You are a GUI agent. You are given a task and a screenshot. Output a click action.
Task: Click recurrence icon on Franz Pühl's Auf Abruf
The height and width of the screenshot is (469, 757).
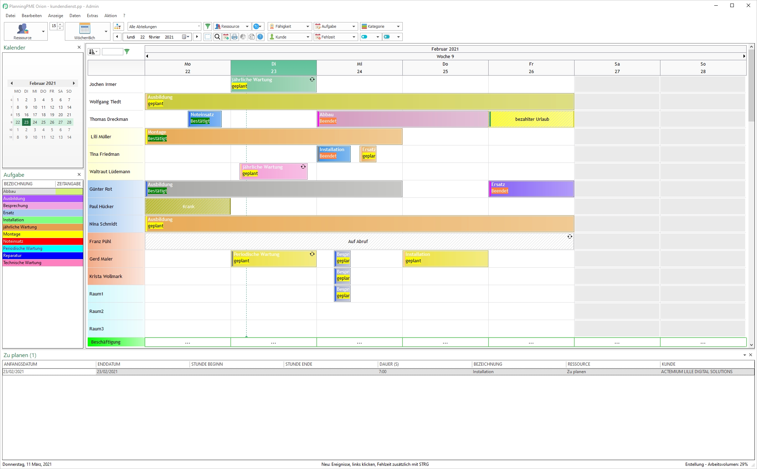point(570,237)
